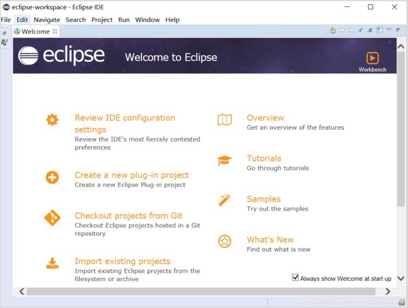Screen dimensions: 408x308
Task: Click the download icon for importing projects
Action: (52, 263)
